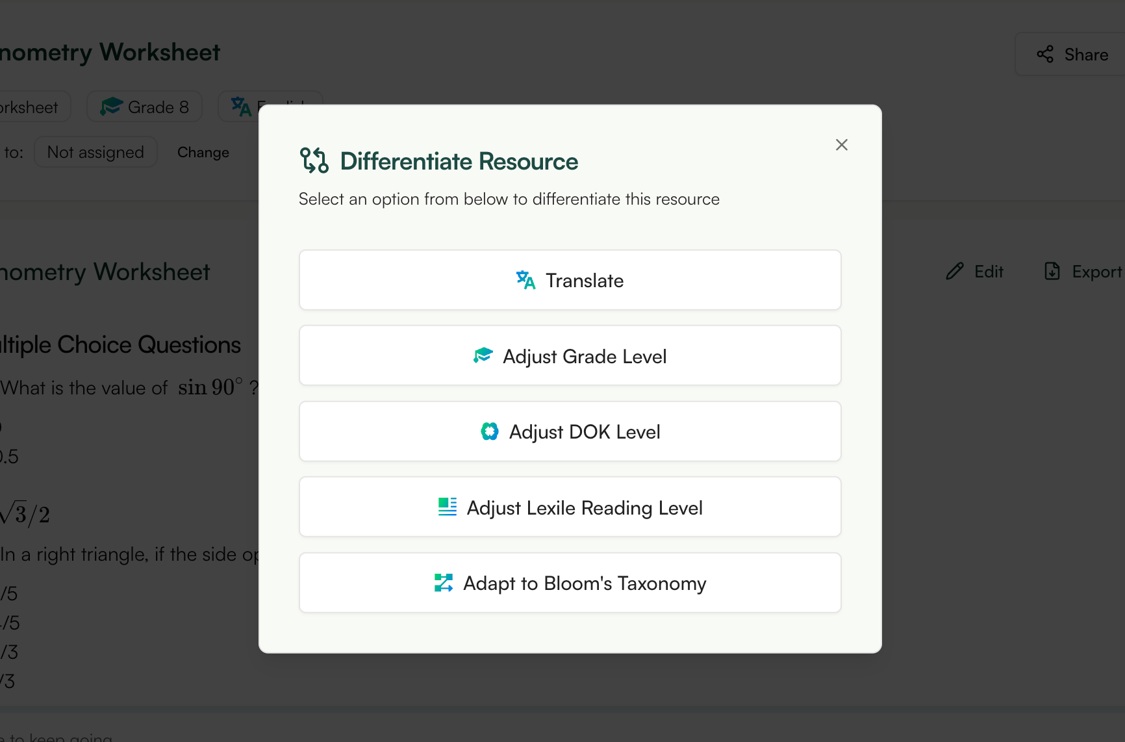The width and height of the screenshot is (1125, 742).
Task: Select Adjust Lexile Reading Level
Action: coord(570,507)
